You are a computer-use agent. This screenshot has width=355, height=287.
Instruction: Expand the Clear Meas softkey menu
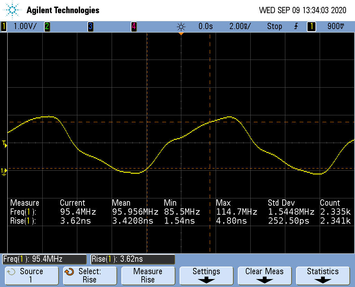pyautogui.click(x=264, y=275)
